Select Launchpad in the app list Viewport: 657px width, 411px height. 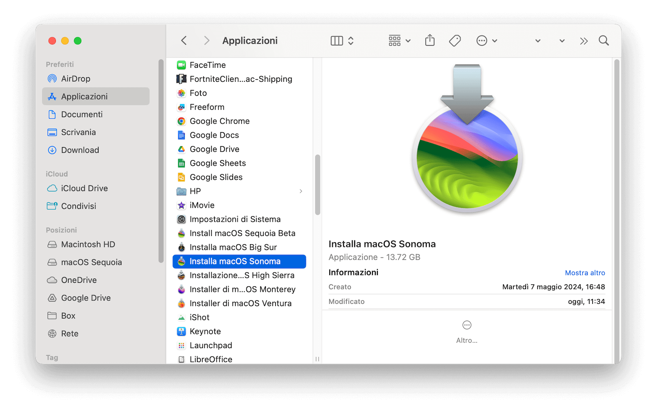(239, 345)
